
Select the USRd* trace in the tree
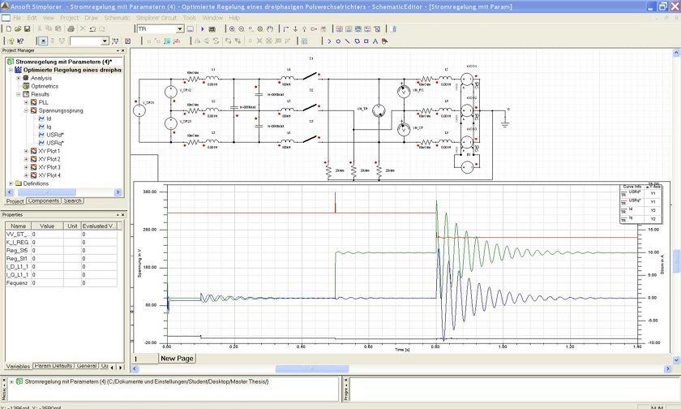pos(55,135)
